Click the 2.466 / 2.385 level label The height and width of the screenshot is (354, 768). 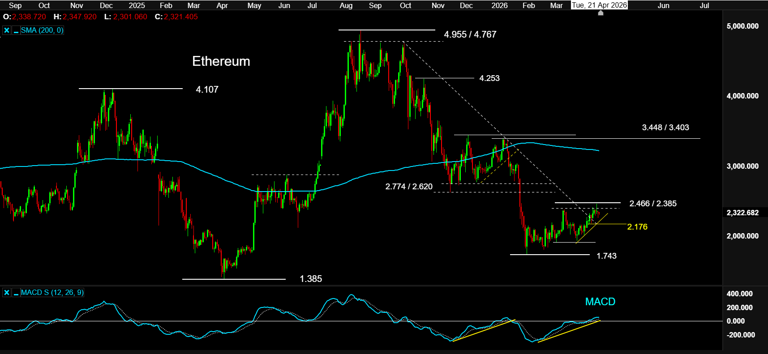[x=653, y=204]
